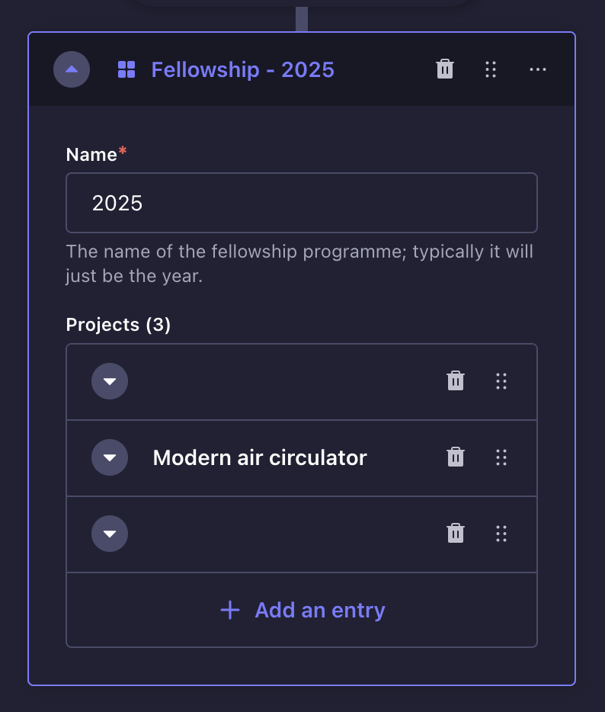Click the Projects (3) label
This screenshot has height=712, width=605.
118,325
